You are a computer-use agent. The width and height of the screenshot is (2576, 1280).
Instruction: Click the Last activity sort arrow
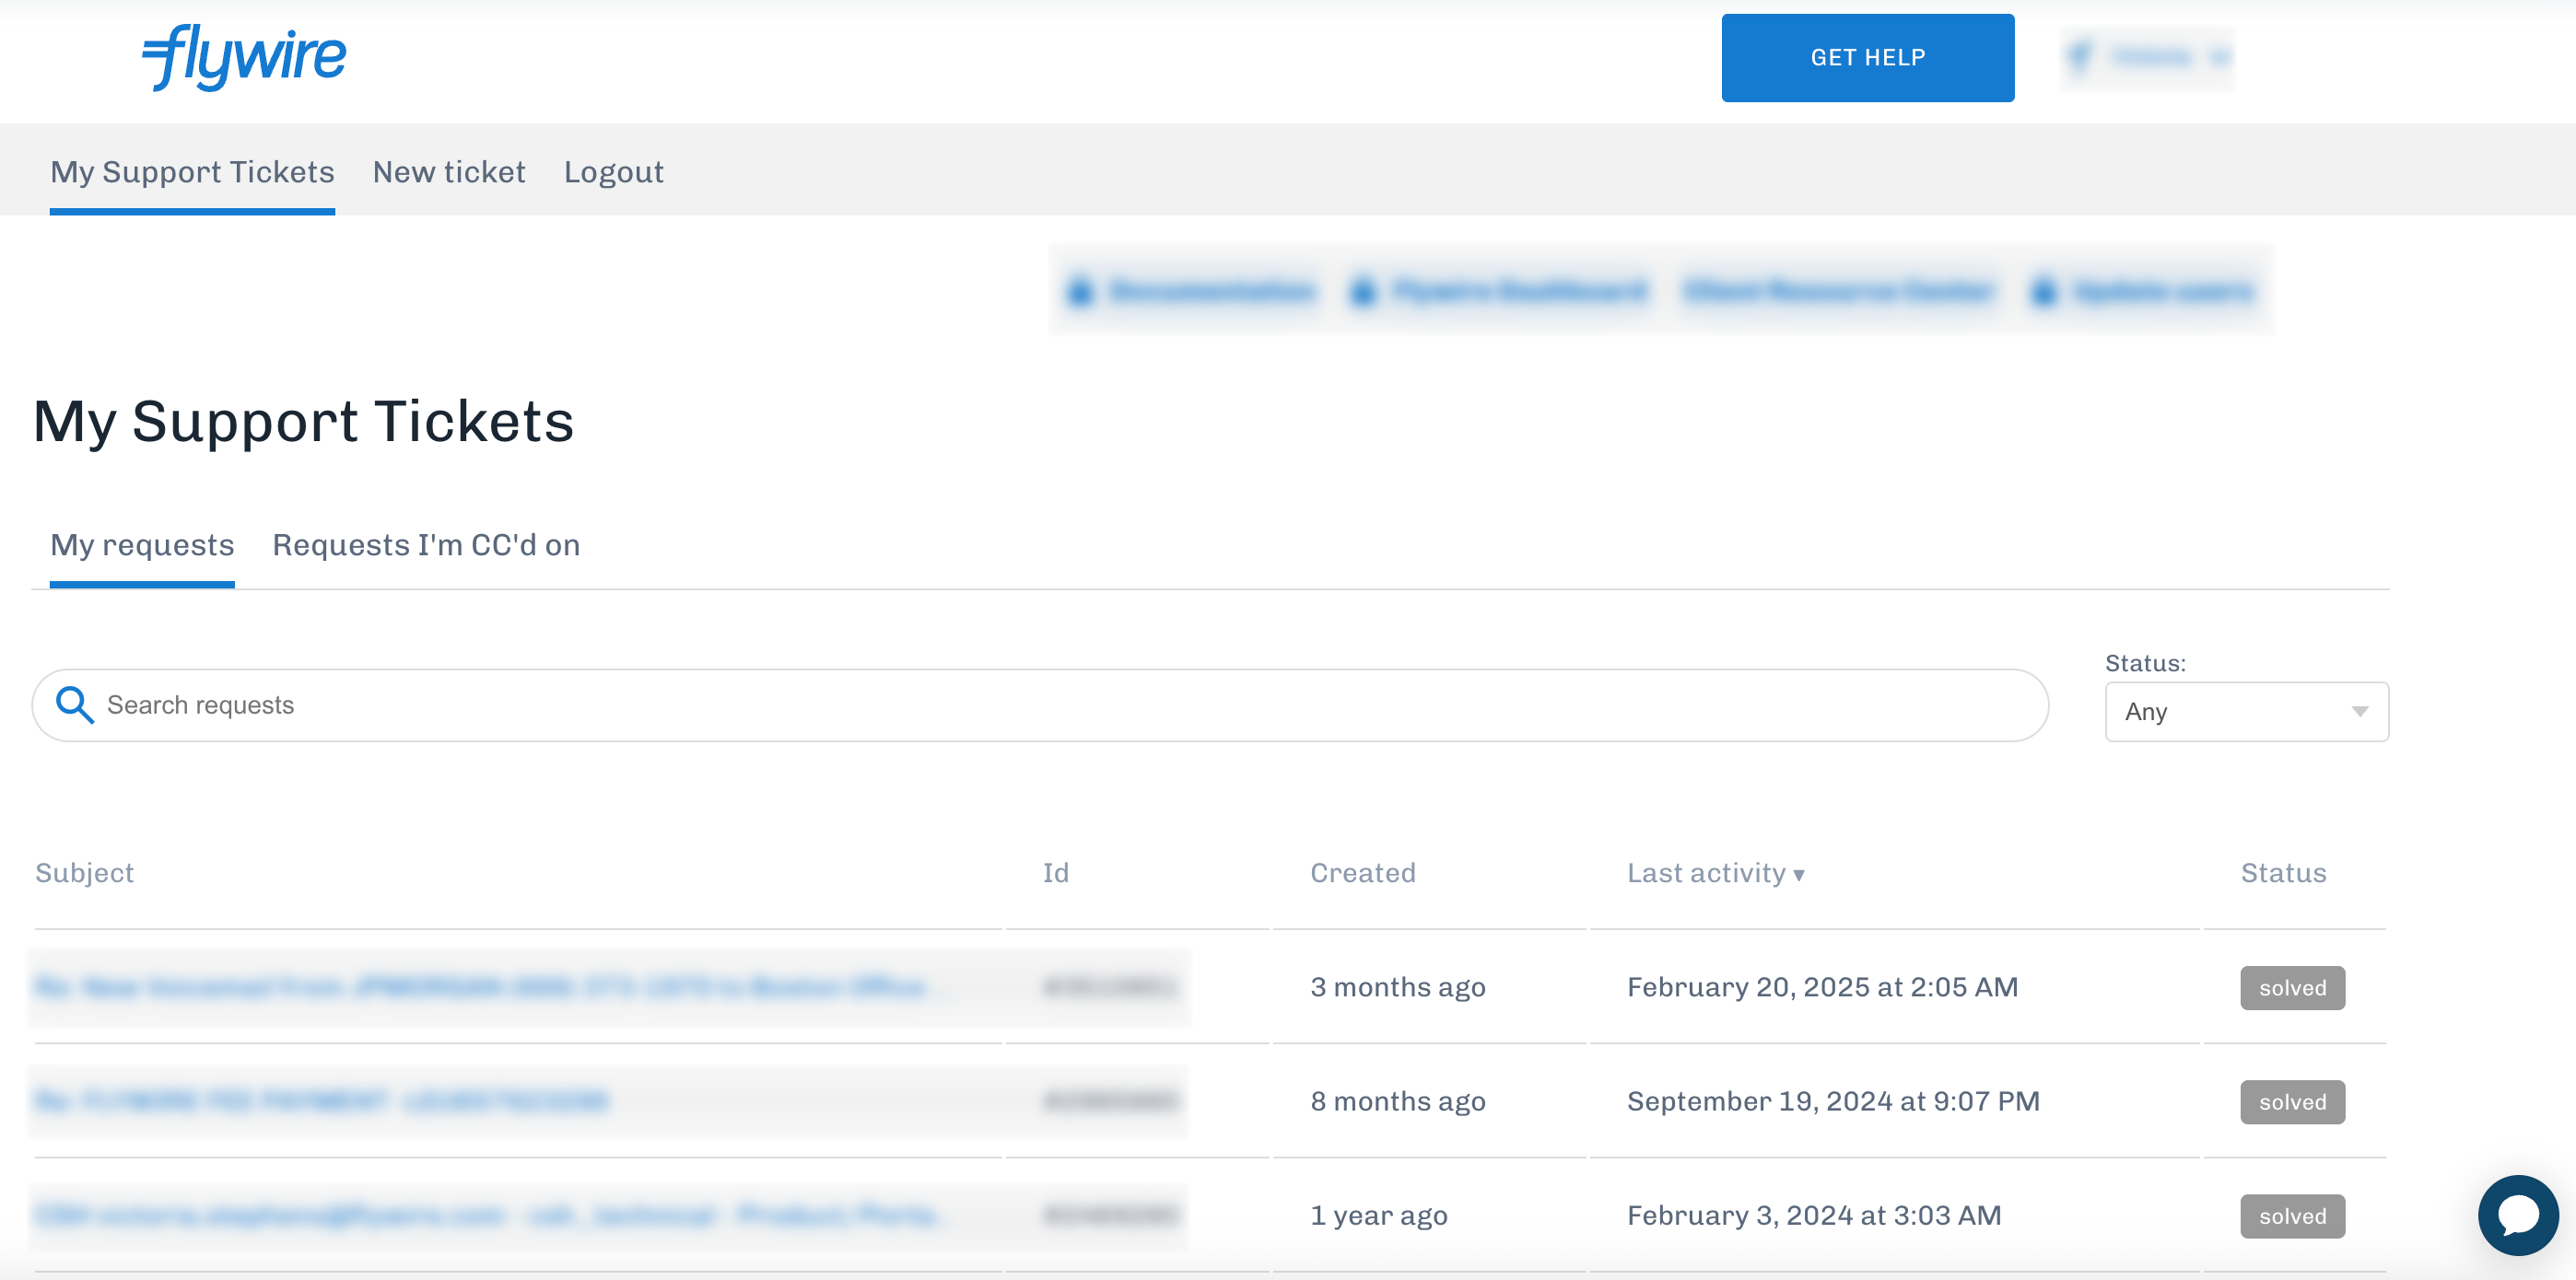1799,874
